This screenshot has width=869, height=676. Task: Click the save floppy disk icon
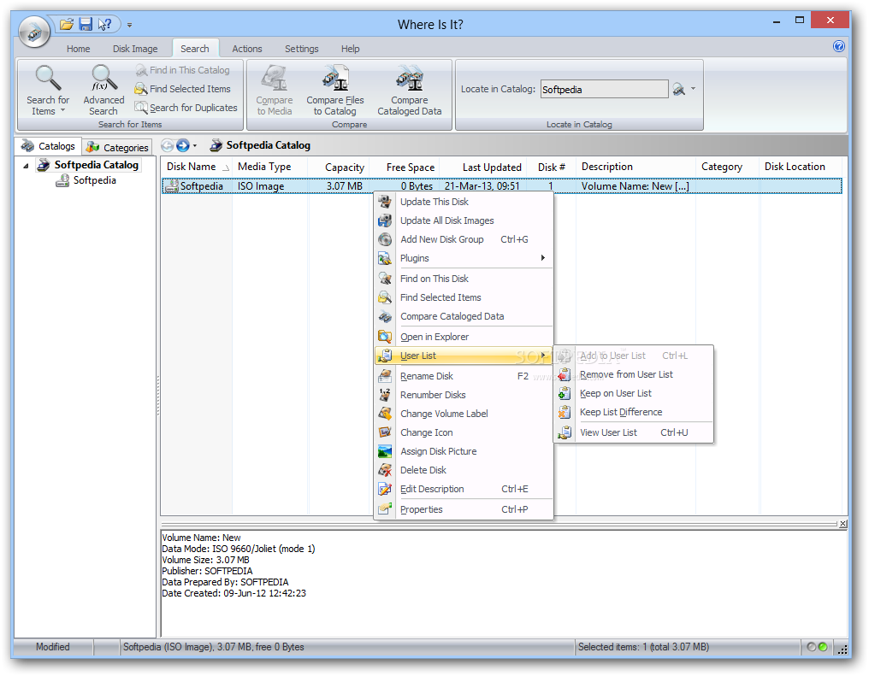point(86,25)
